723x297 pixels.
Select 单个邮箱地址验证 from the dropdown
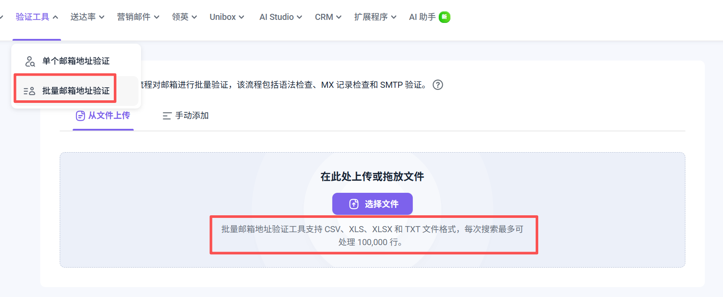pos(76,61)
